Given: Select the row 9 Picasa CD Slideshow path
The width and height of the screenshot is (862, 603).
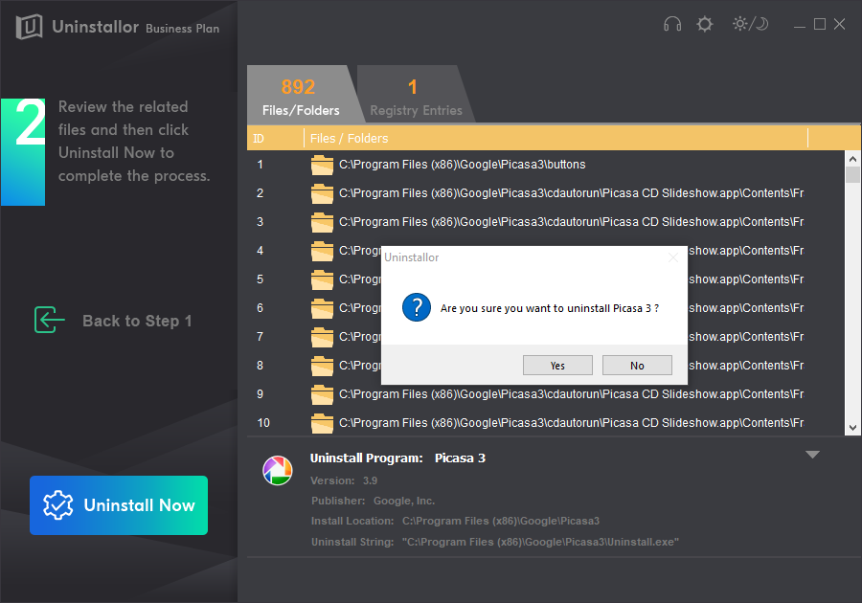Looking at the screenshot, I should 571,393.
